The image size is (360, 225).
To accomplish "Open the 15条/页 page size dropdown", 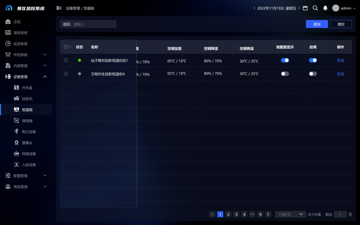I will 290,214.
